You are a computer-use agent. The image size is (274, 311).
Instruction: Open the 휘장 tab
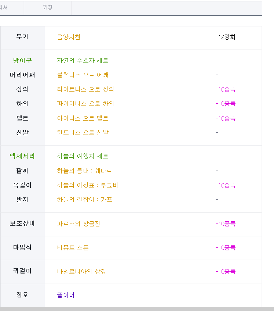(x=48, y=8)
